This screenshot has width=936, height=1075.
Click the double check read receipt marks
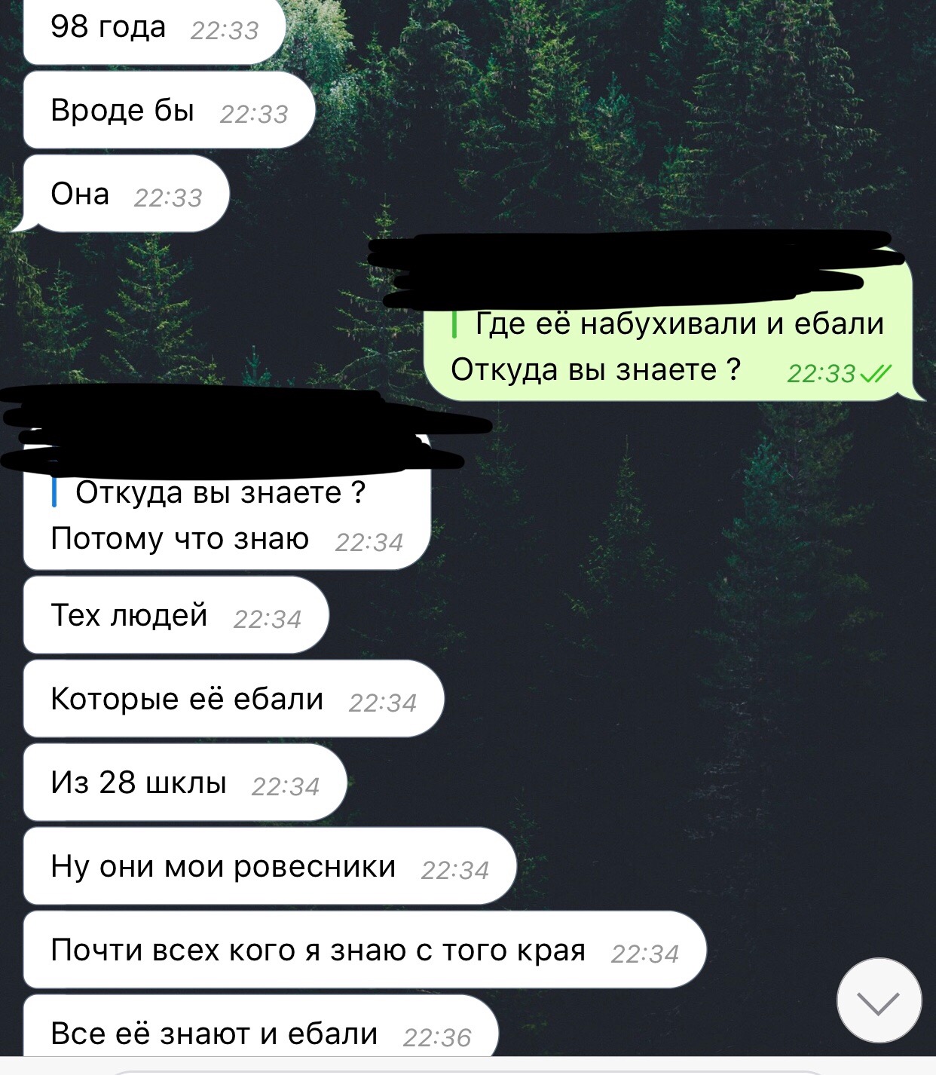coord(875,373)
